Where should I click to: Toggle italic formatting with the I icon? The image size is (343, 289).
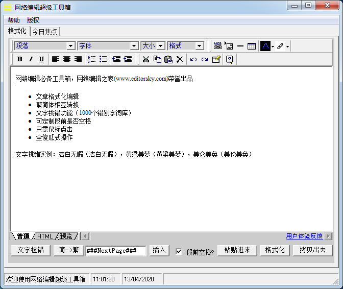click(x=31, y=59)
